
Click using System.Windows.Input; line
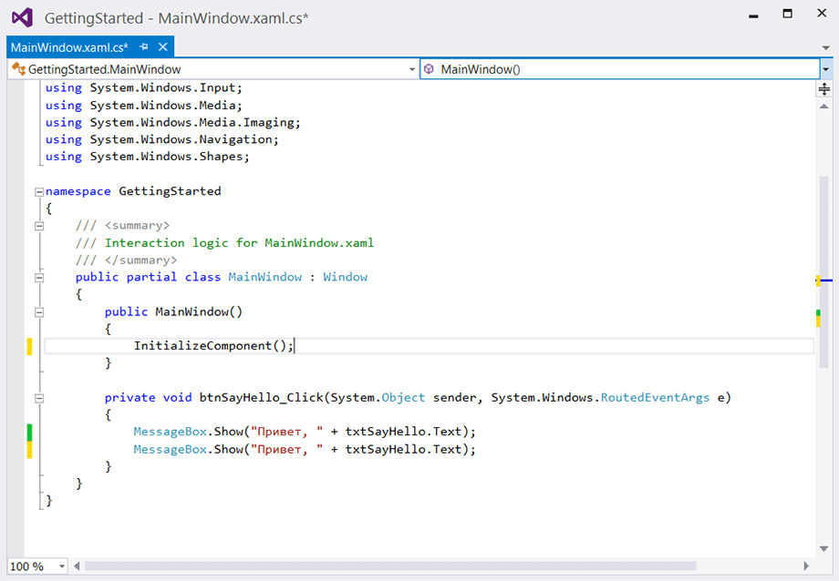coord(144,87)
